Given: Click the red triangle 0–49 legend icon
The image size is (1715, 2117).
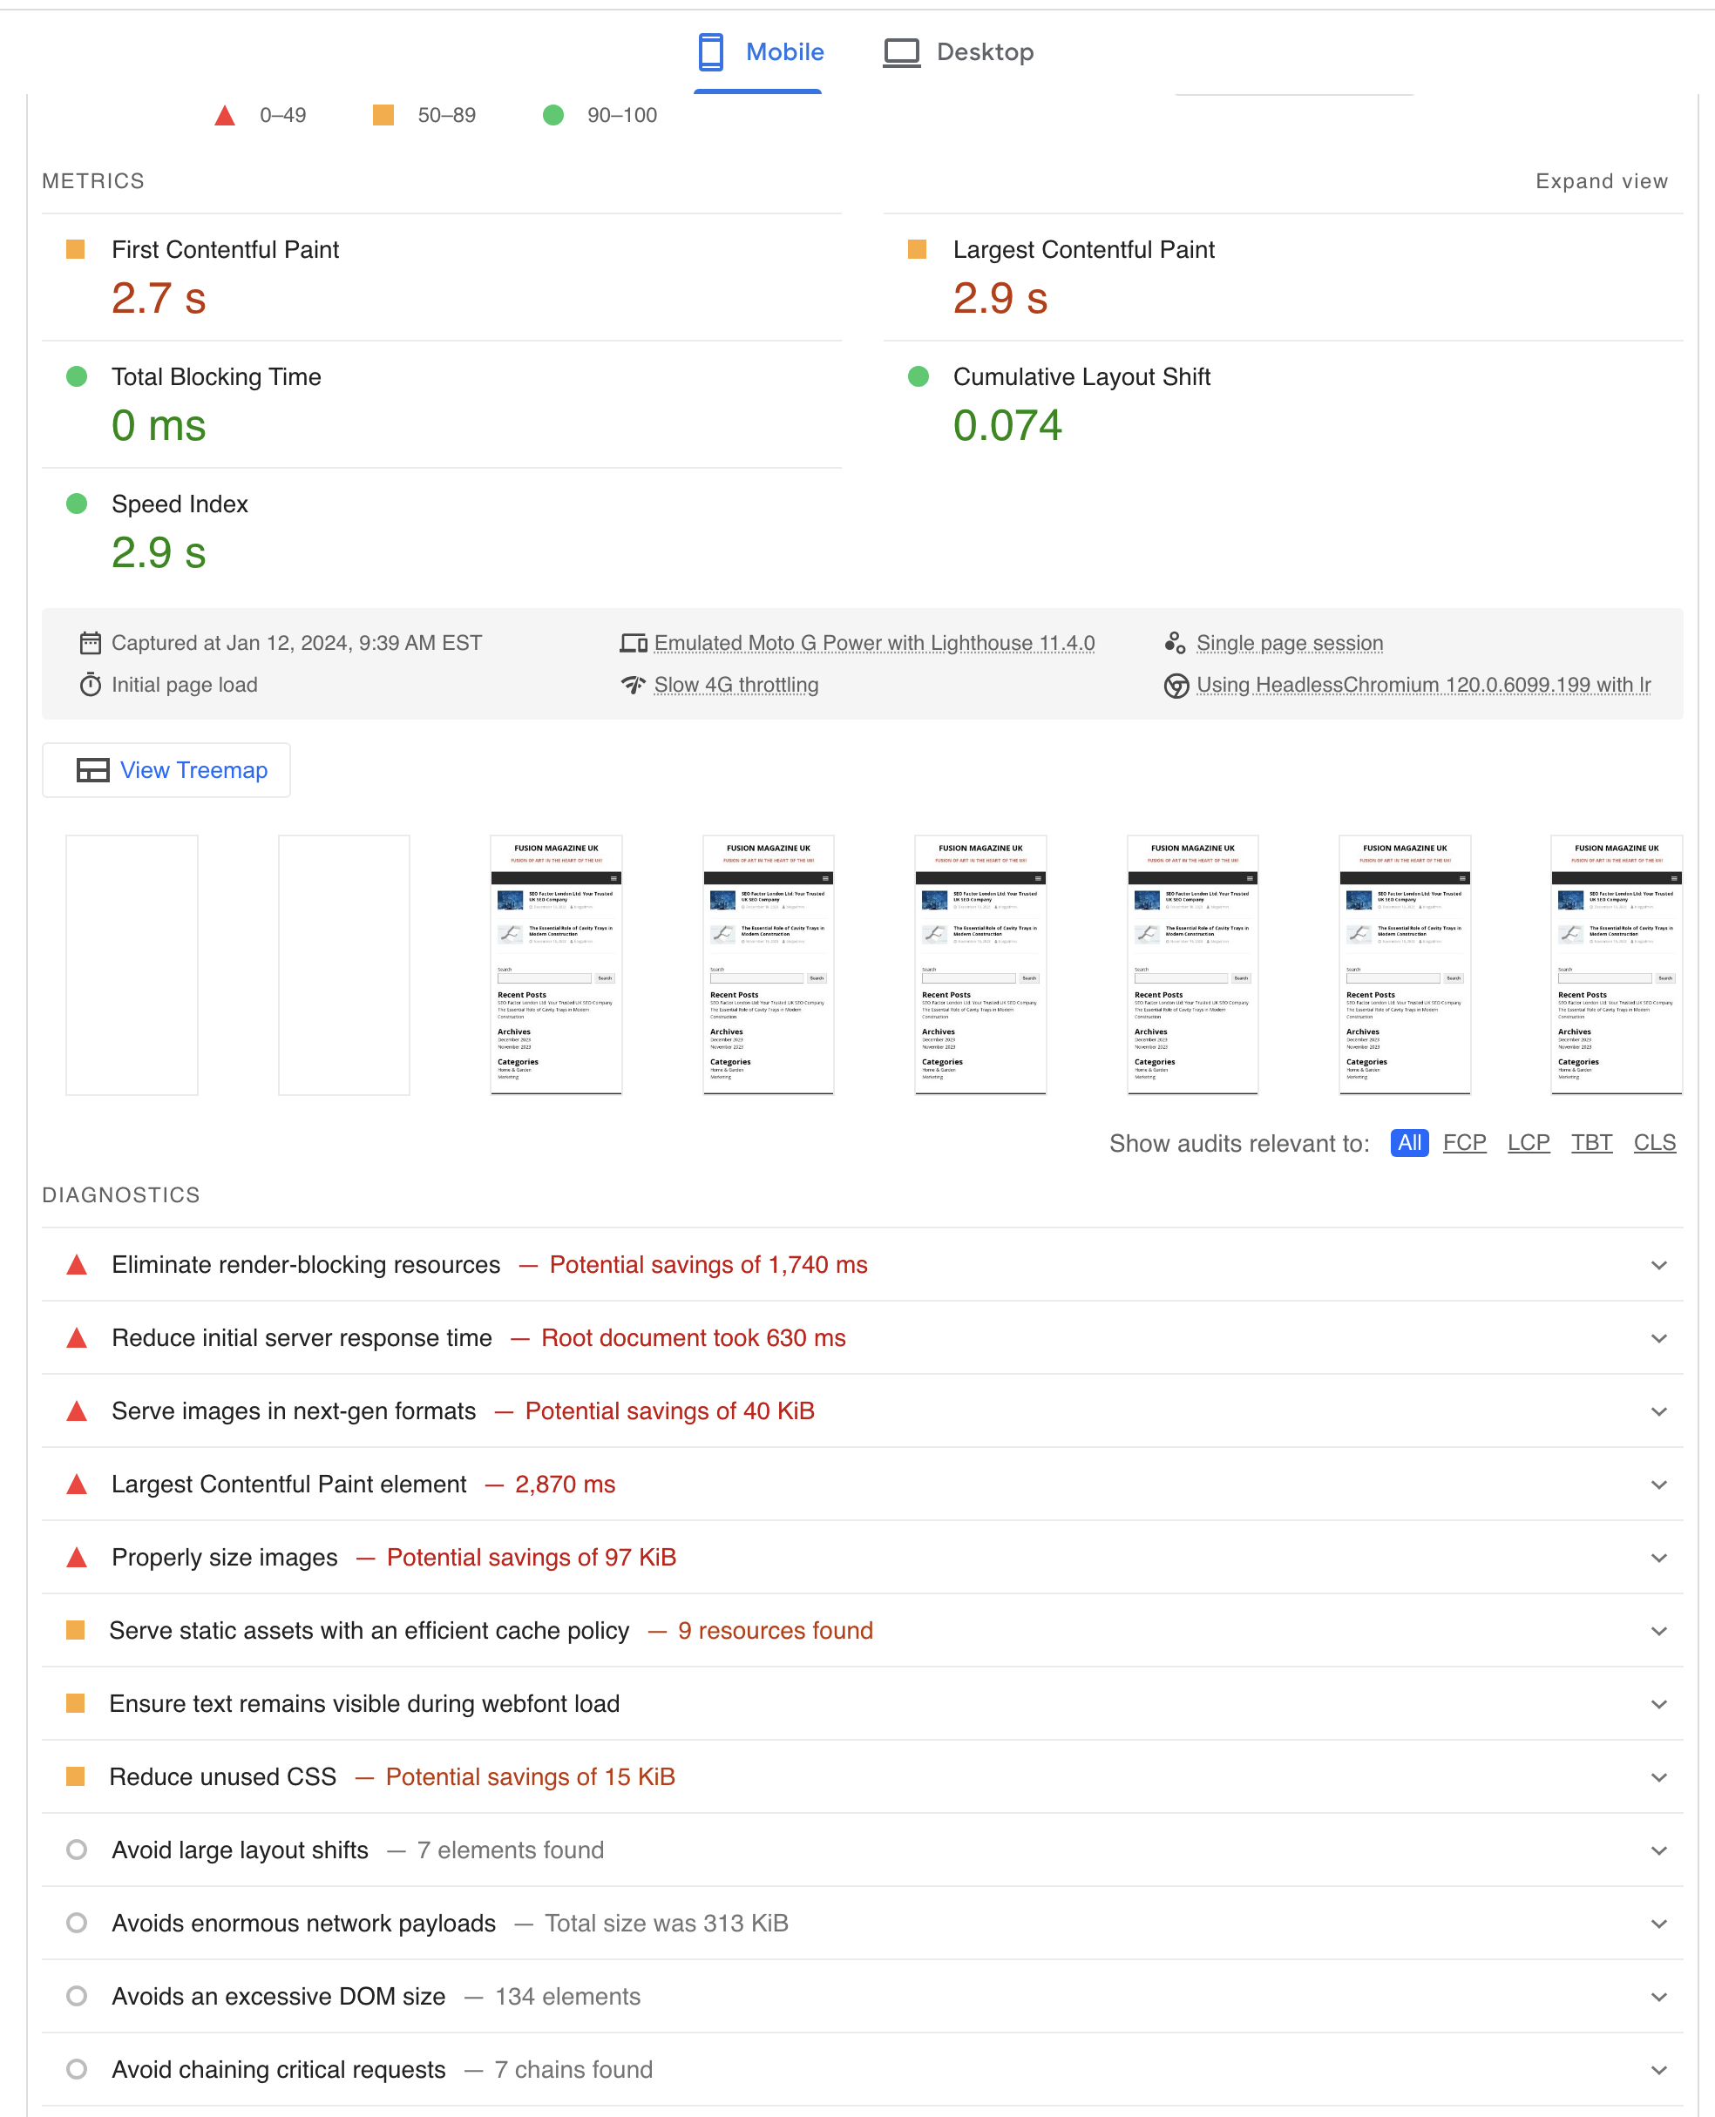Looking at the screenshot, I should pyautogui.click(x=225, y=116).
